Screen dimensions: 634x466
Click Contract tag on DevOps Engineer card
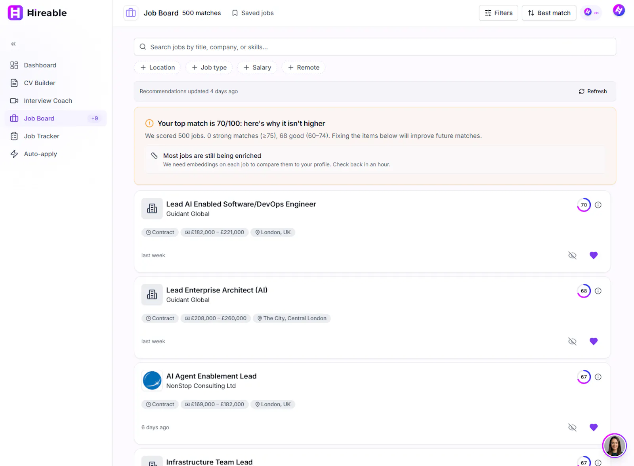[160, 232]
